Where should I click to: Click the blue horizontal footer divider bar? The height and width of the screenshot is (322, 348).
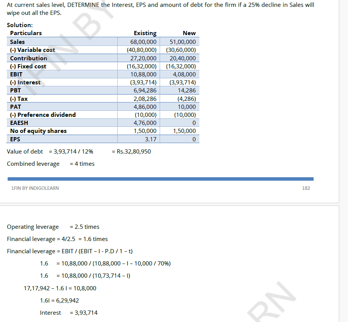coord(160,179)
